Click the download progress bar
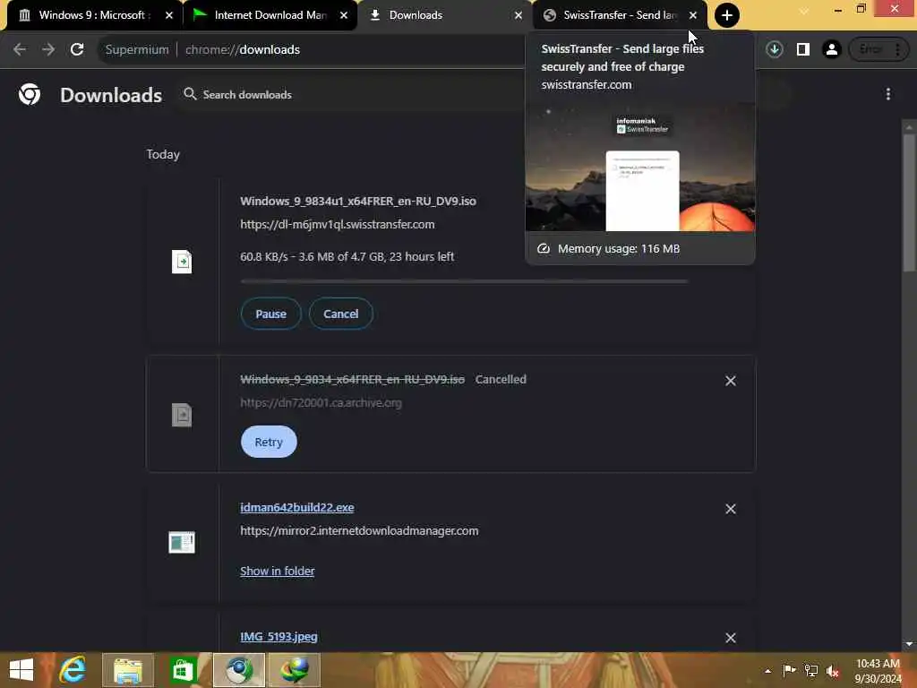The height and width of the screenshot is (688, 917). pyautogui.click(x=465, y=281)
